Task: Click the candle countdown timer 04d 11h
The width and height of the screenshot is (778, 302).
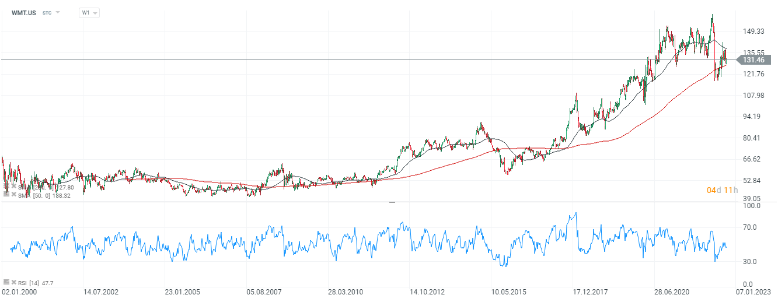Action: click(x=722, y=190)
